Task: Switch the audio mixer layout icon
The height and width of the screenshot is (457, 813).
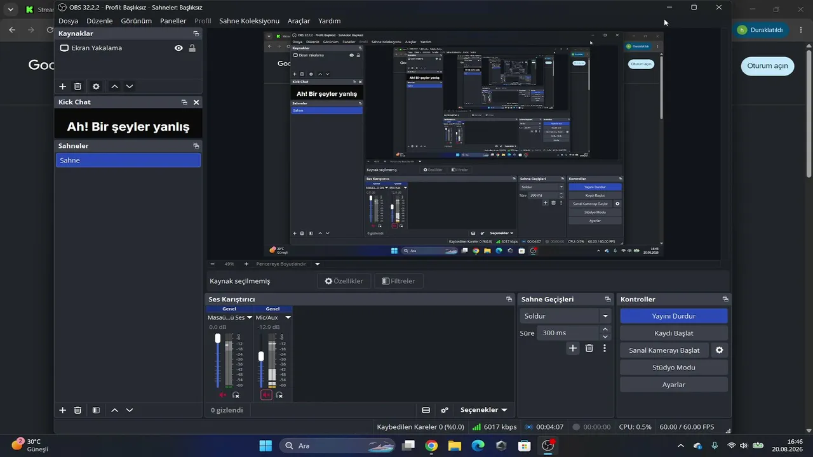Action: pyautogui.click(x=426, y=410)
